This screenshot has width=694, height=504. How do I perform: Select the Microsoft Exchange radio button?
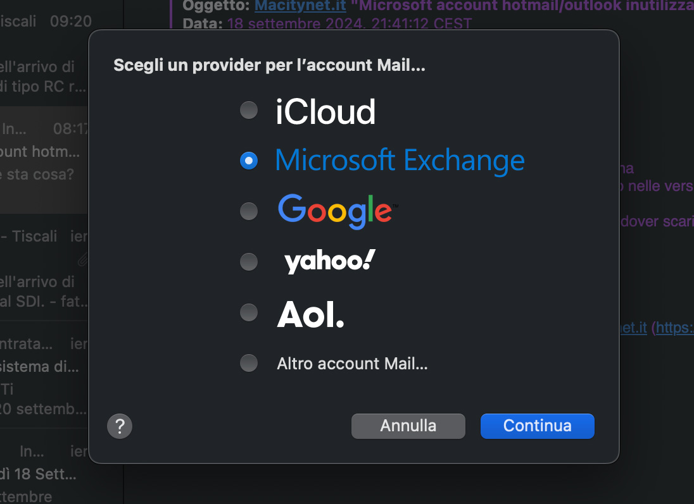[249, 161]
